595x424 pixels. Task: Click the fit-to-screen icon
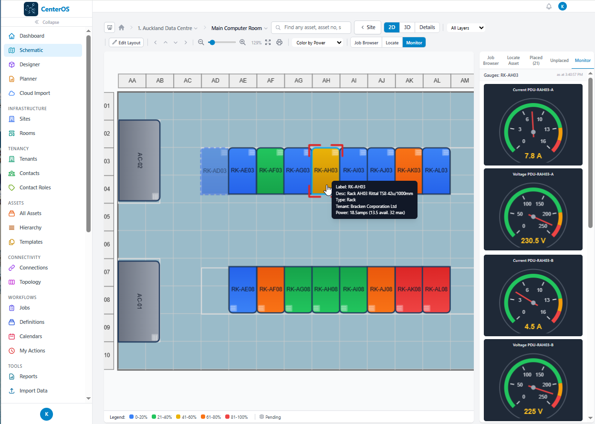click(x=268, y=42)
